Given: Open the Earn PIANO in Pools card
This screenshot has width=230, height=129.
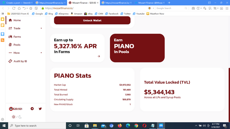Looking at the screenshot, I should click(x=137, y=48).
